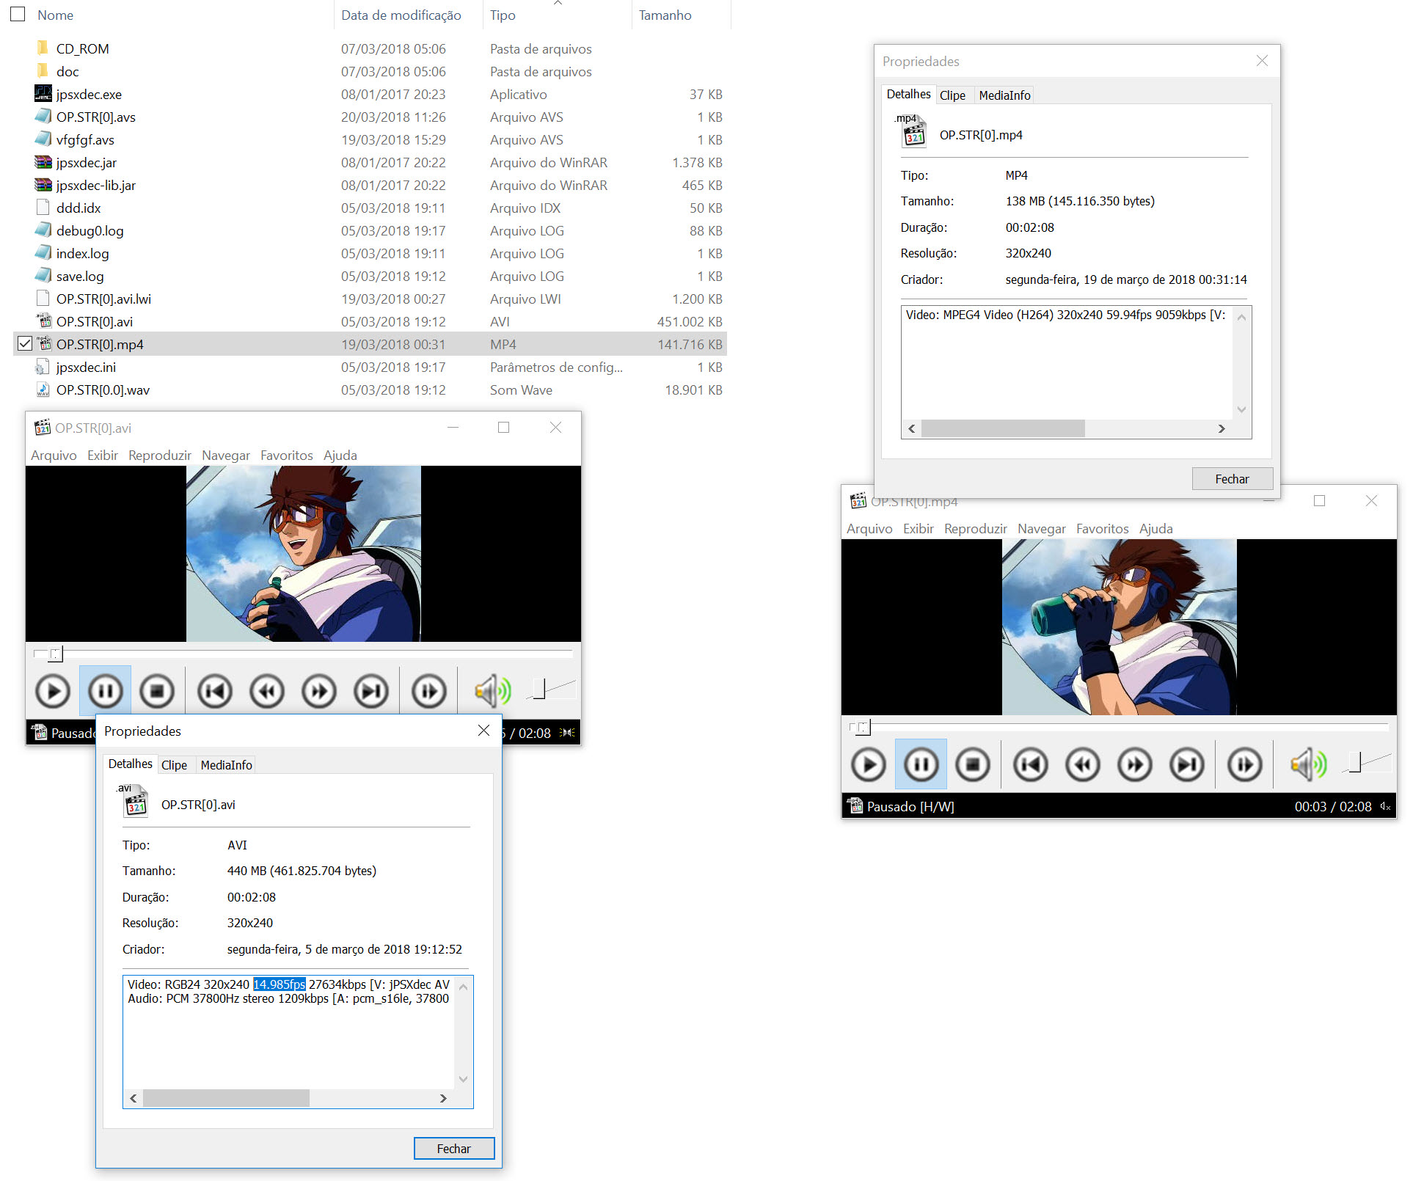Open Arquivo menu in avi player
The height and width of the screenshot is (1181, 1413).
[x=54, y=455]
